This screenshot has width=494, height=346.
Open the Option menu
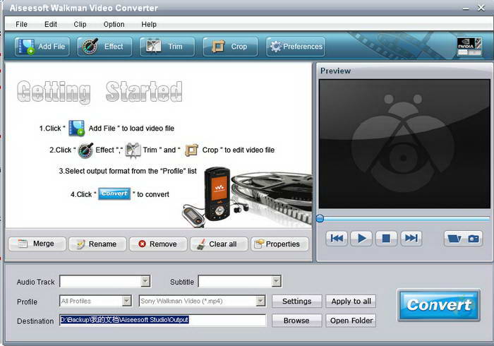[x=114, y=24]
